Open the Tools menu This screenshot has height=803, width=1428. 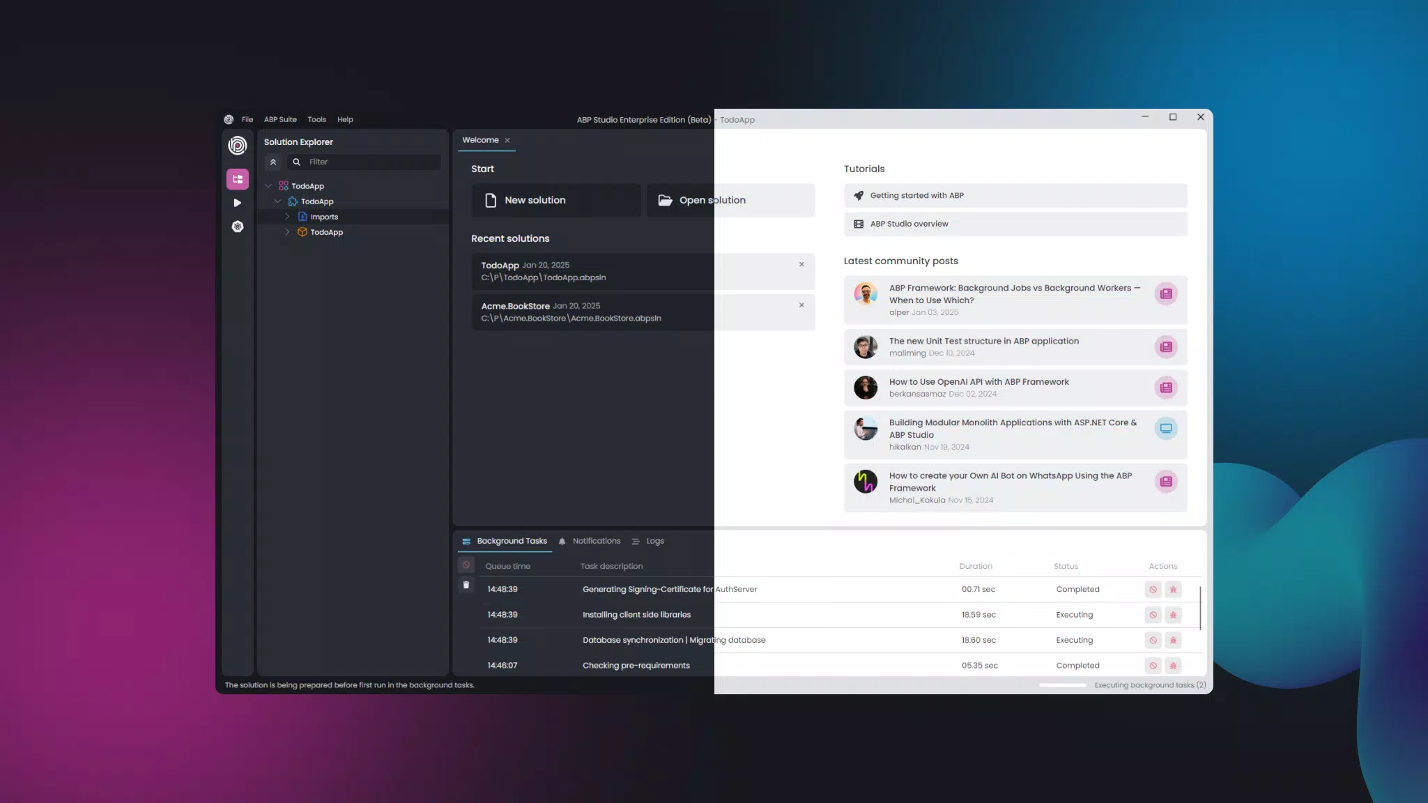316,119
